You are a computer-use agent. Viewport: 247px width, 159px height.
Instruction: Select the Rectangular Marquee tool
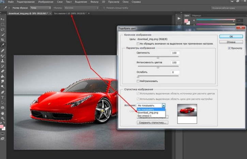(3, 25)
